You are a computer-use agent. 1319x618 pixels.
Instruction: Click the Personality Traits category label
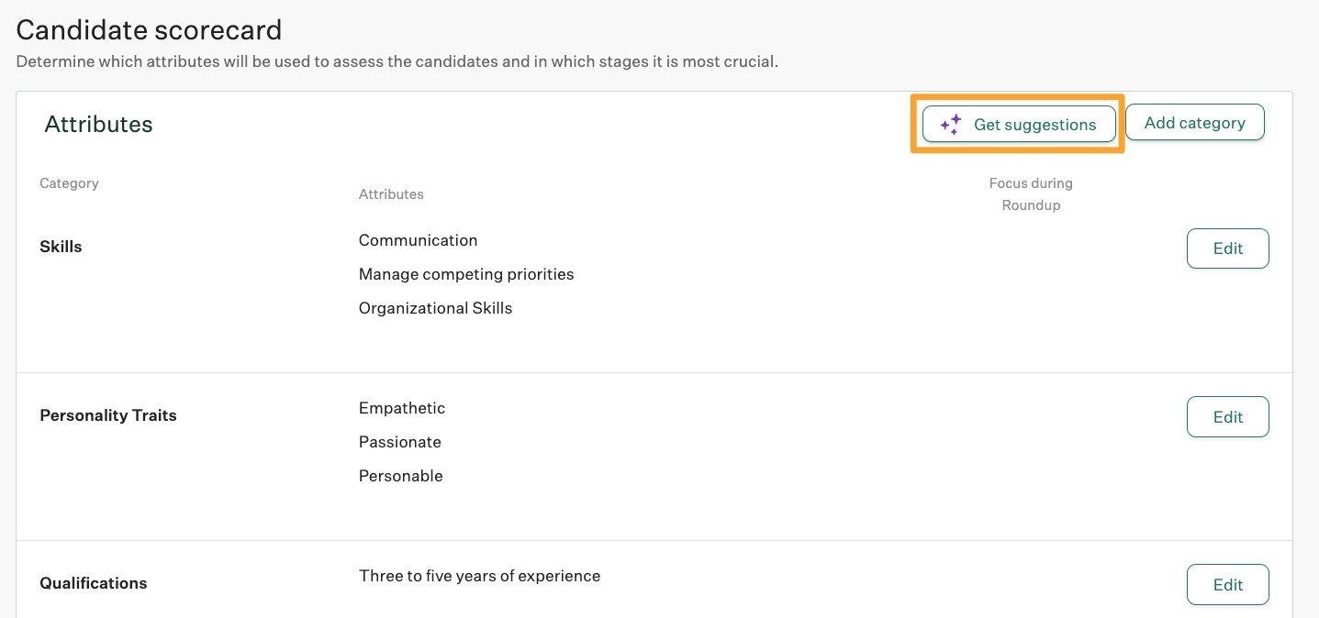coord(108,415)
